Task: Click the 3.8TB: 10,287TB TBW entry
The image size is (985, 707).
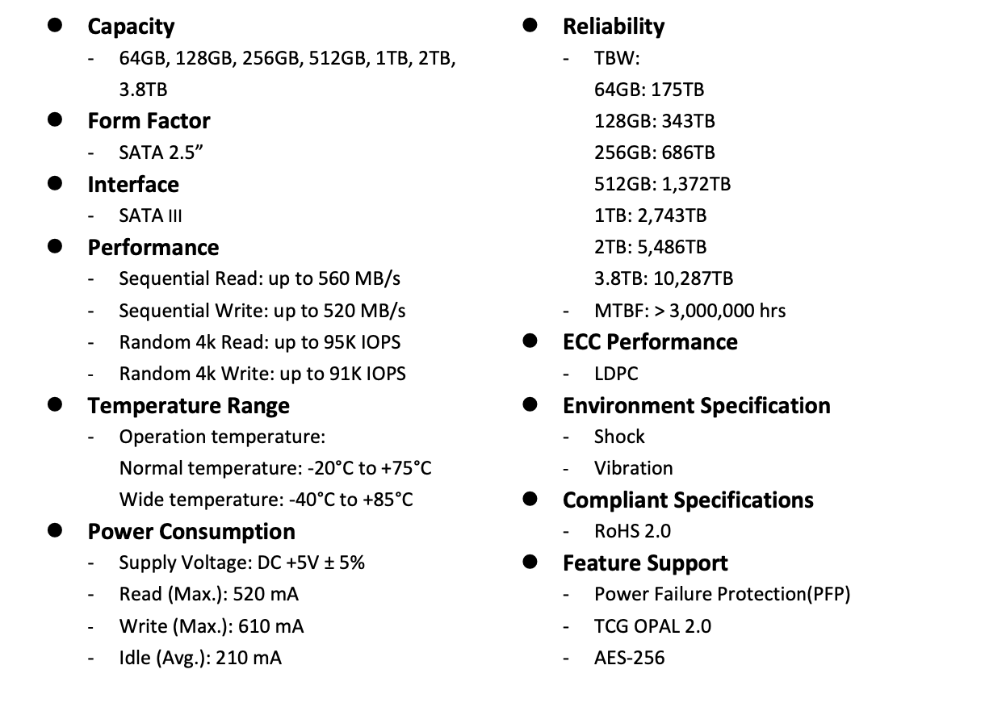Action: (x=664, y=278)
